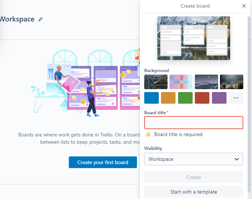Choose the pastel pink blurred squares background
The width and height of the screenshot is (252, 199).
[x=181, y=82]
